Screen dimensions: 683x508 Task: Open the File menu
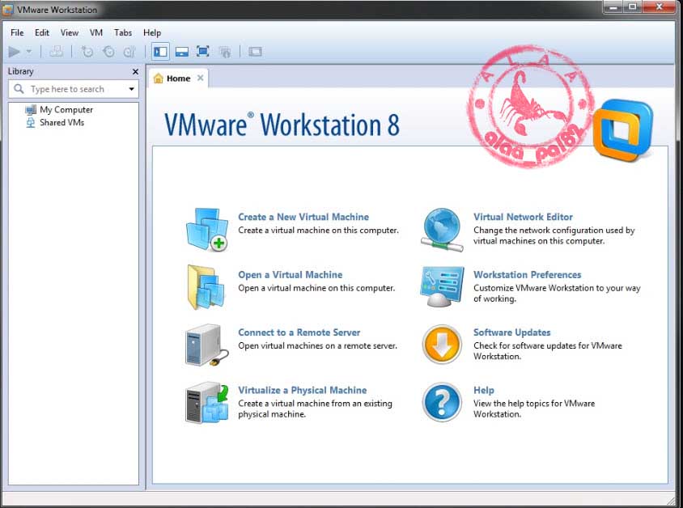click(x=17, y=32)
